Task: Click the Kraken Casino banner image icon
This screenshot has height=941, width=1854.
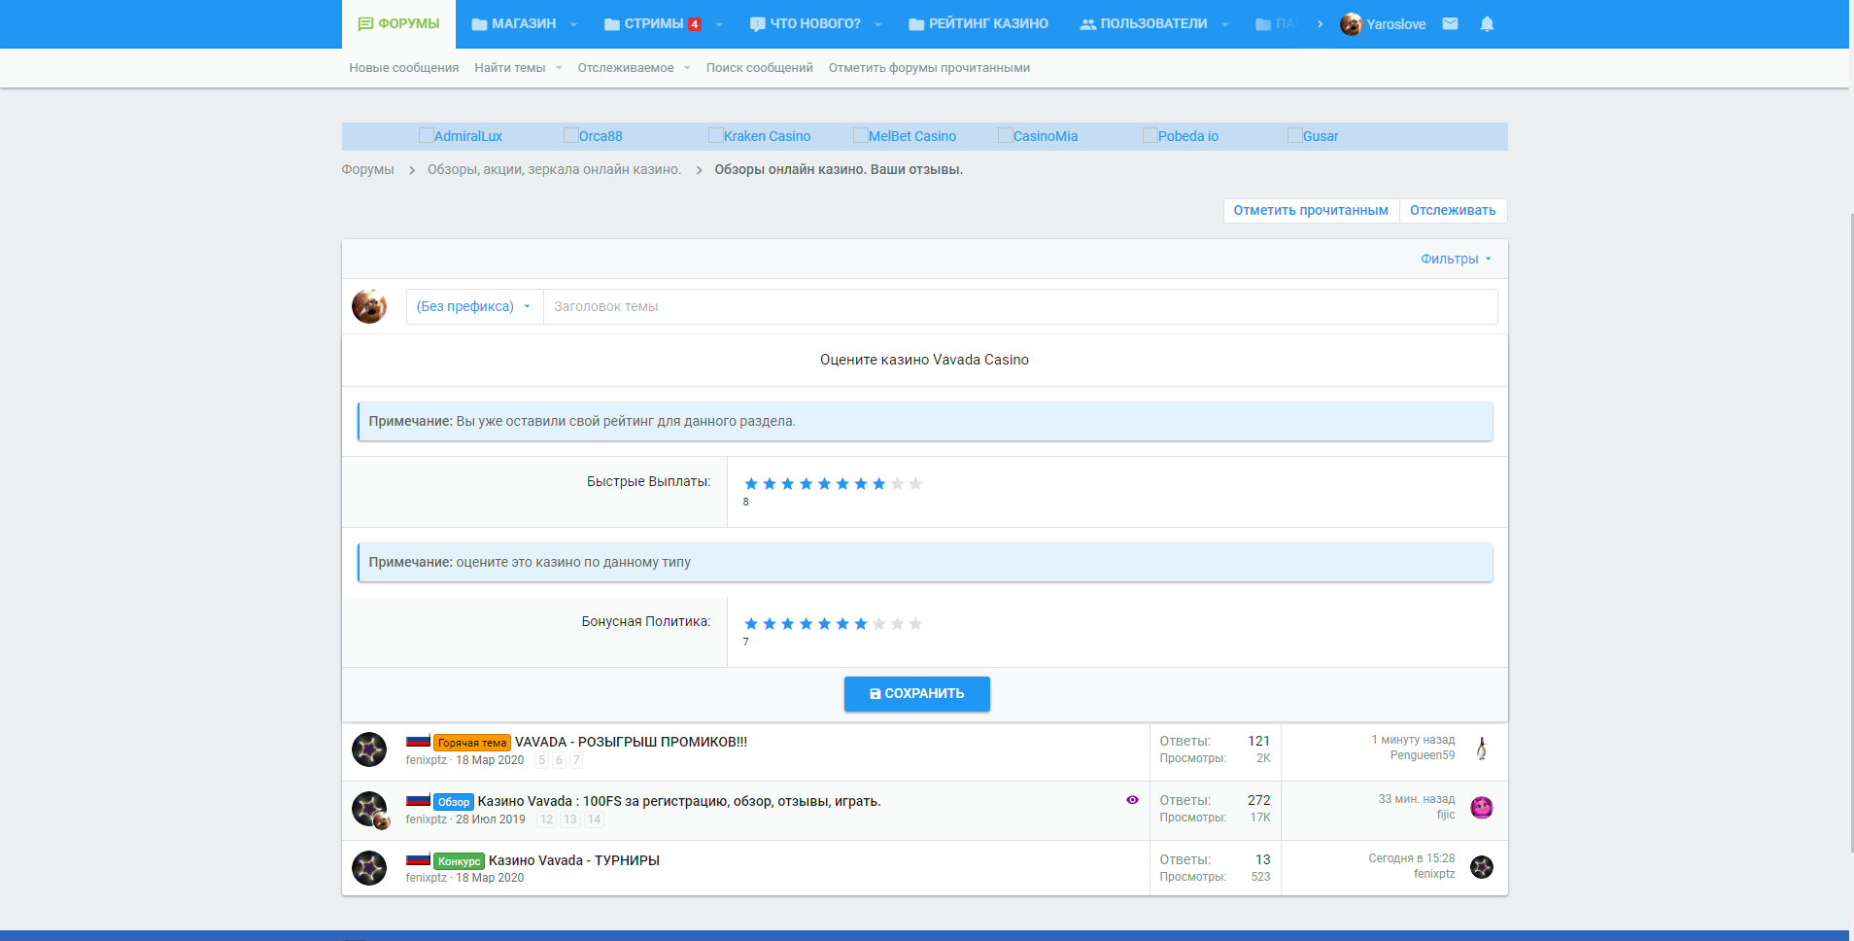Action: point(716,135)
